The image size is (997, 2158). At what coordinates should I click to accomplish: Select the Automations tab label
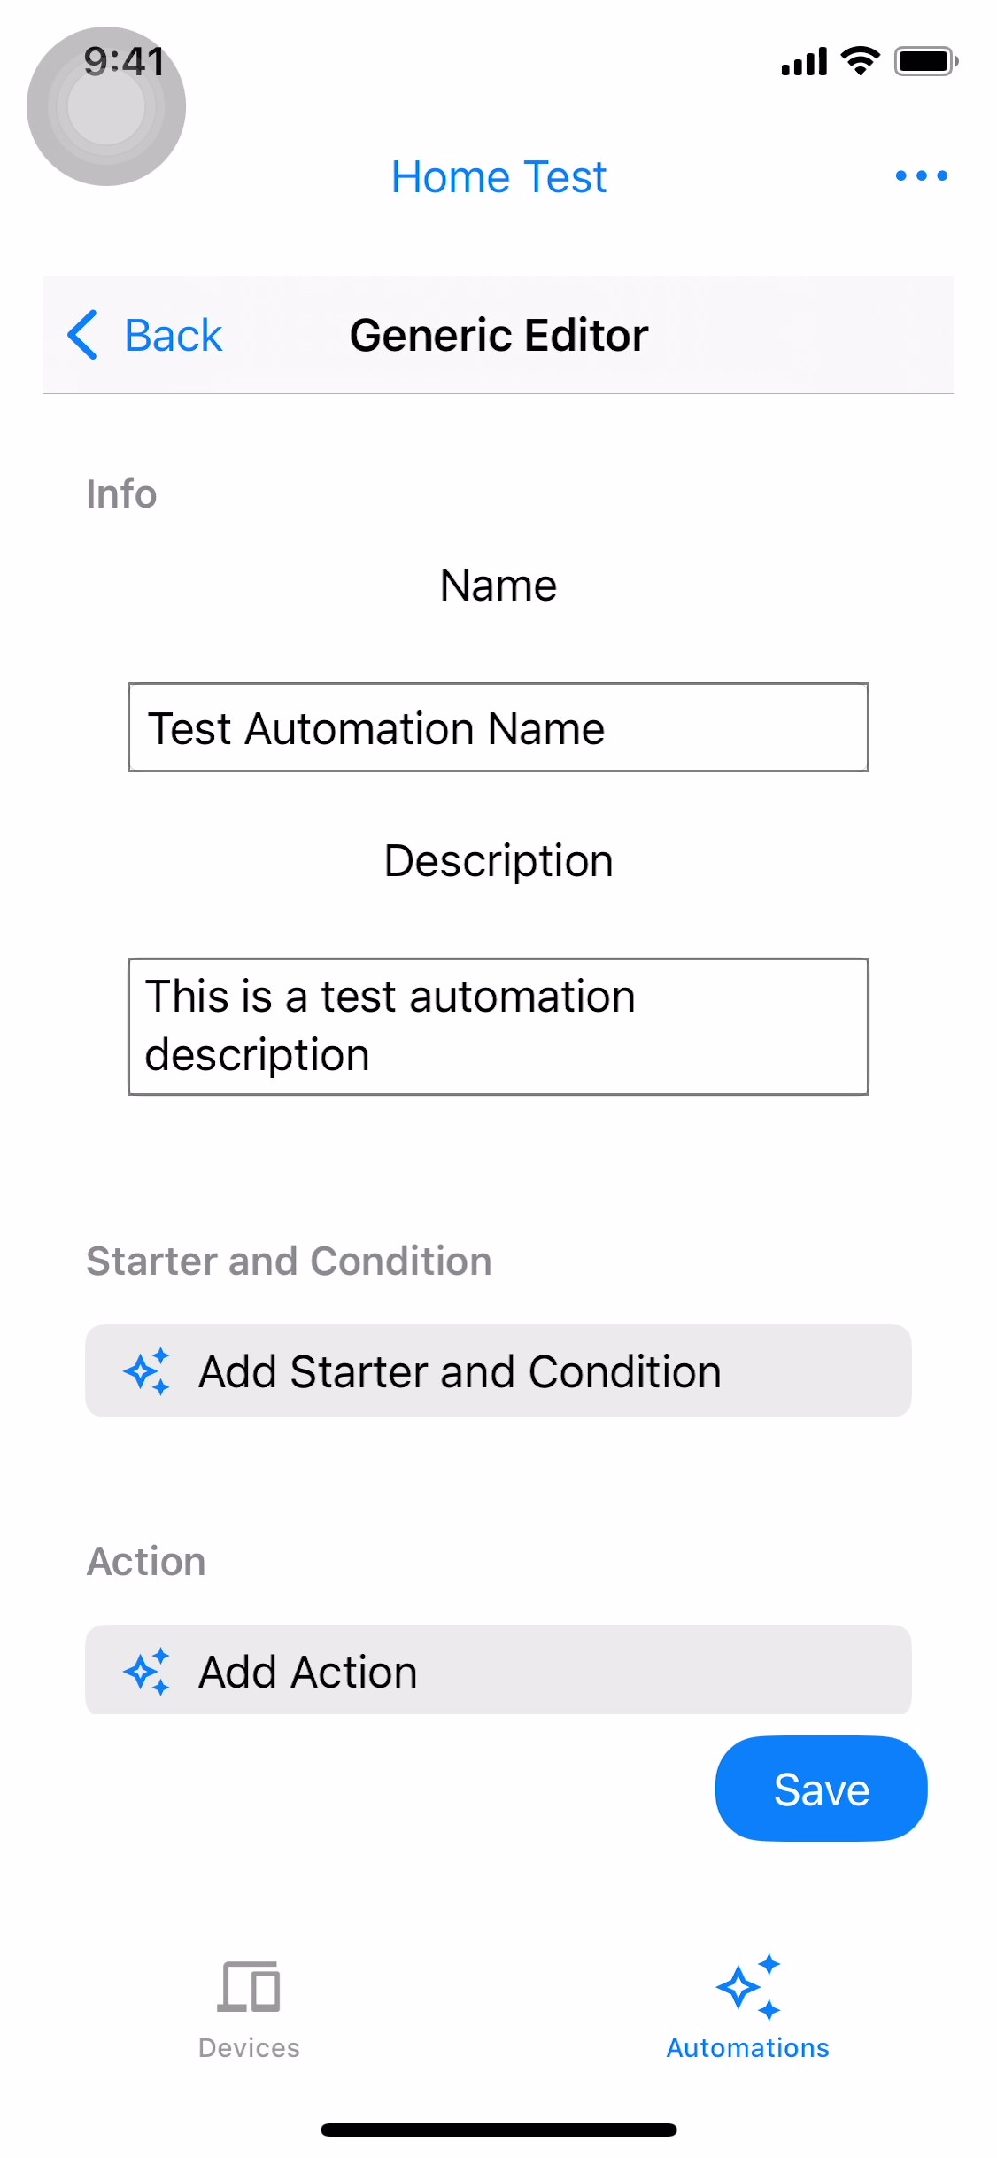(748, 2048)
